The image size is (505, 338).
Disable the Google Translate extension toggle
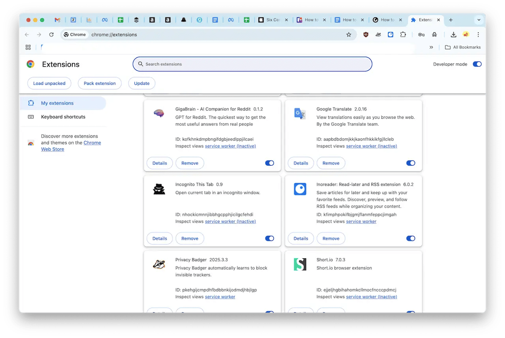click(410, 163)
